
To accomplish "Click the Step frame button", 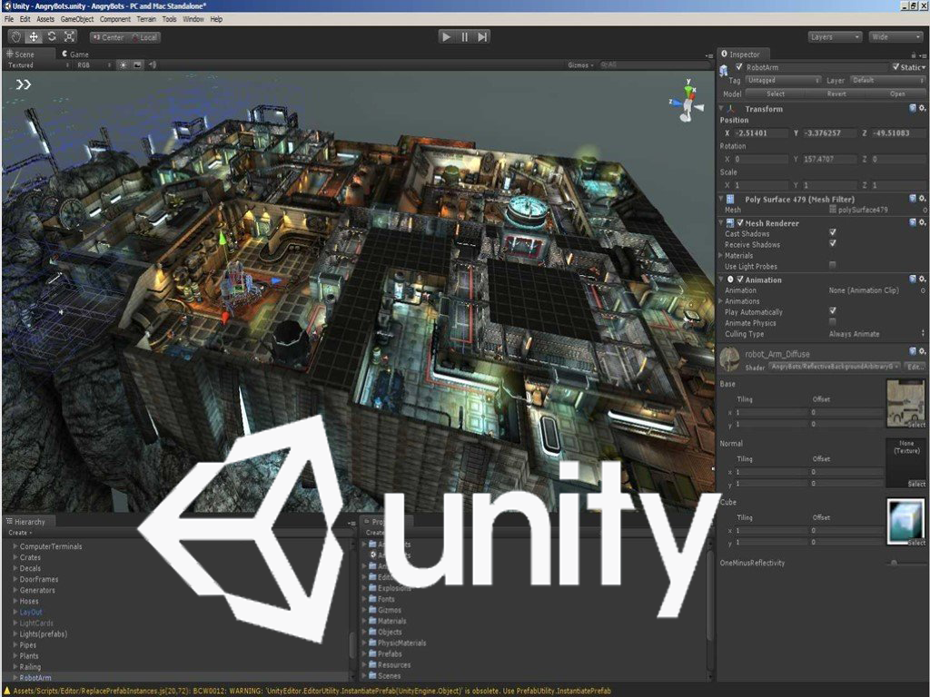I will (x=483, y=37).
